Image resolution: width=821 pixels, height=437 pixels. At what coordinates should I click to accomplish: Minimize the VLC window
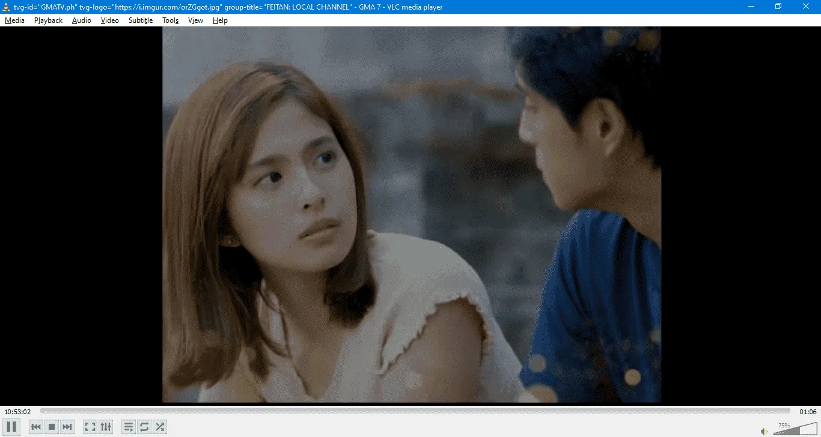coord(751,7)
